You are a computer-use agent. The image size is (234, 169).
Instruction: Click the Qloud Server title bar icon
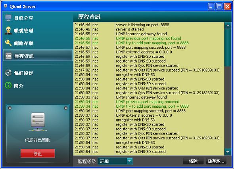click(x=6, y=6)
